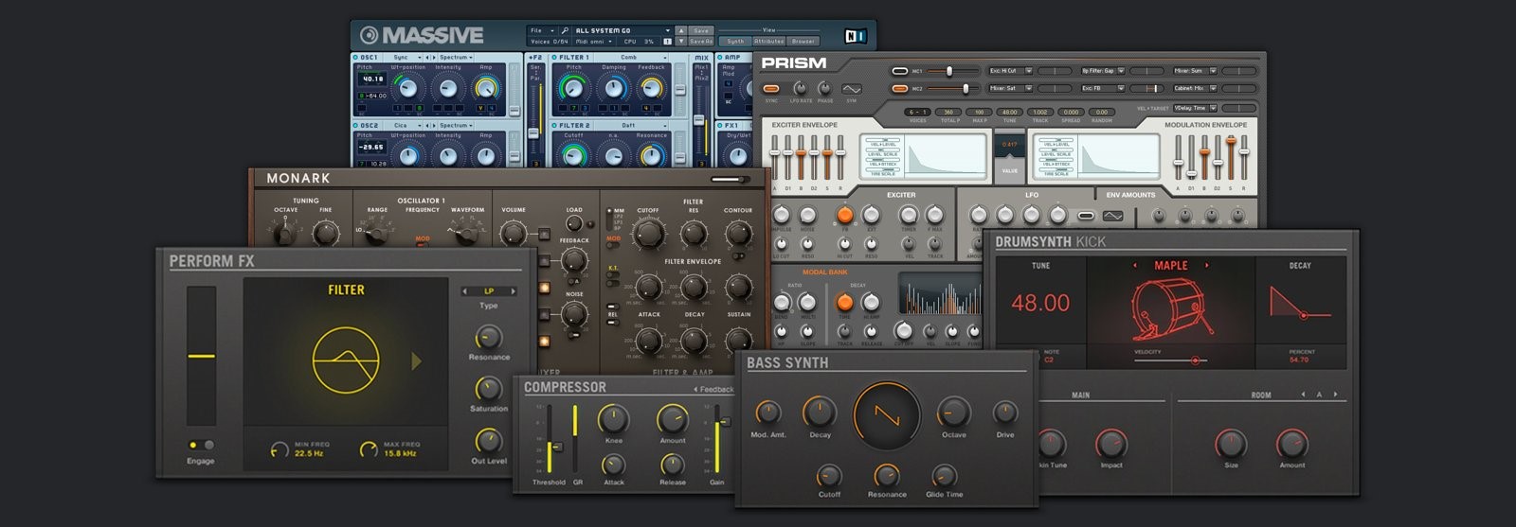Click the Filter 1 Feedback knob

[651, 88]
